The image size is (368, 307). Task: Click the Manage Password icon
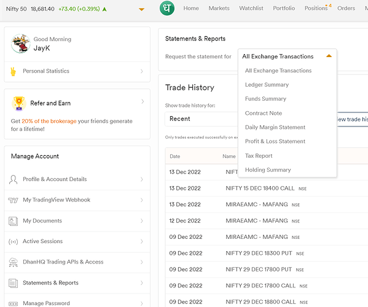coord(13,304)
